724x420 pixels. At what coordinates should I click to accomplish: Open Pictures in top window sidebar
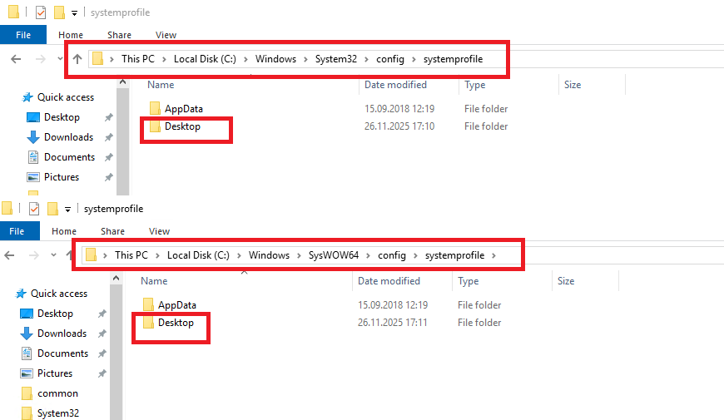[62, 177]
